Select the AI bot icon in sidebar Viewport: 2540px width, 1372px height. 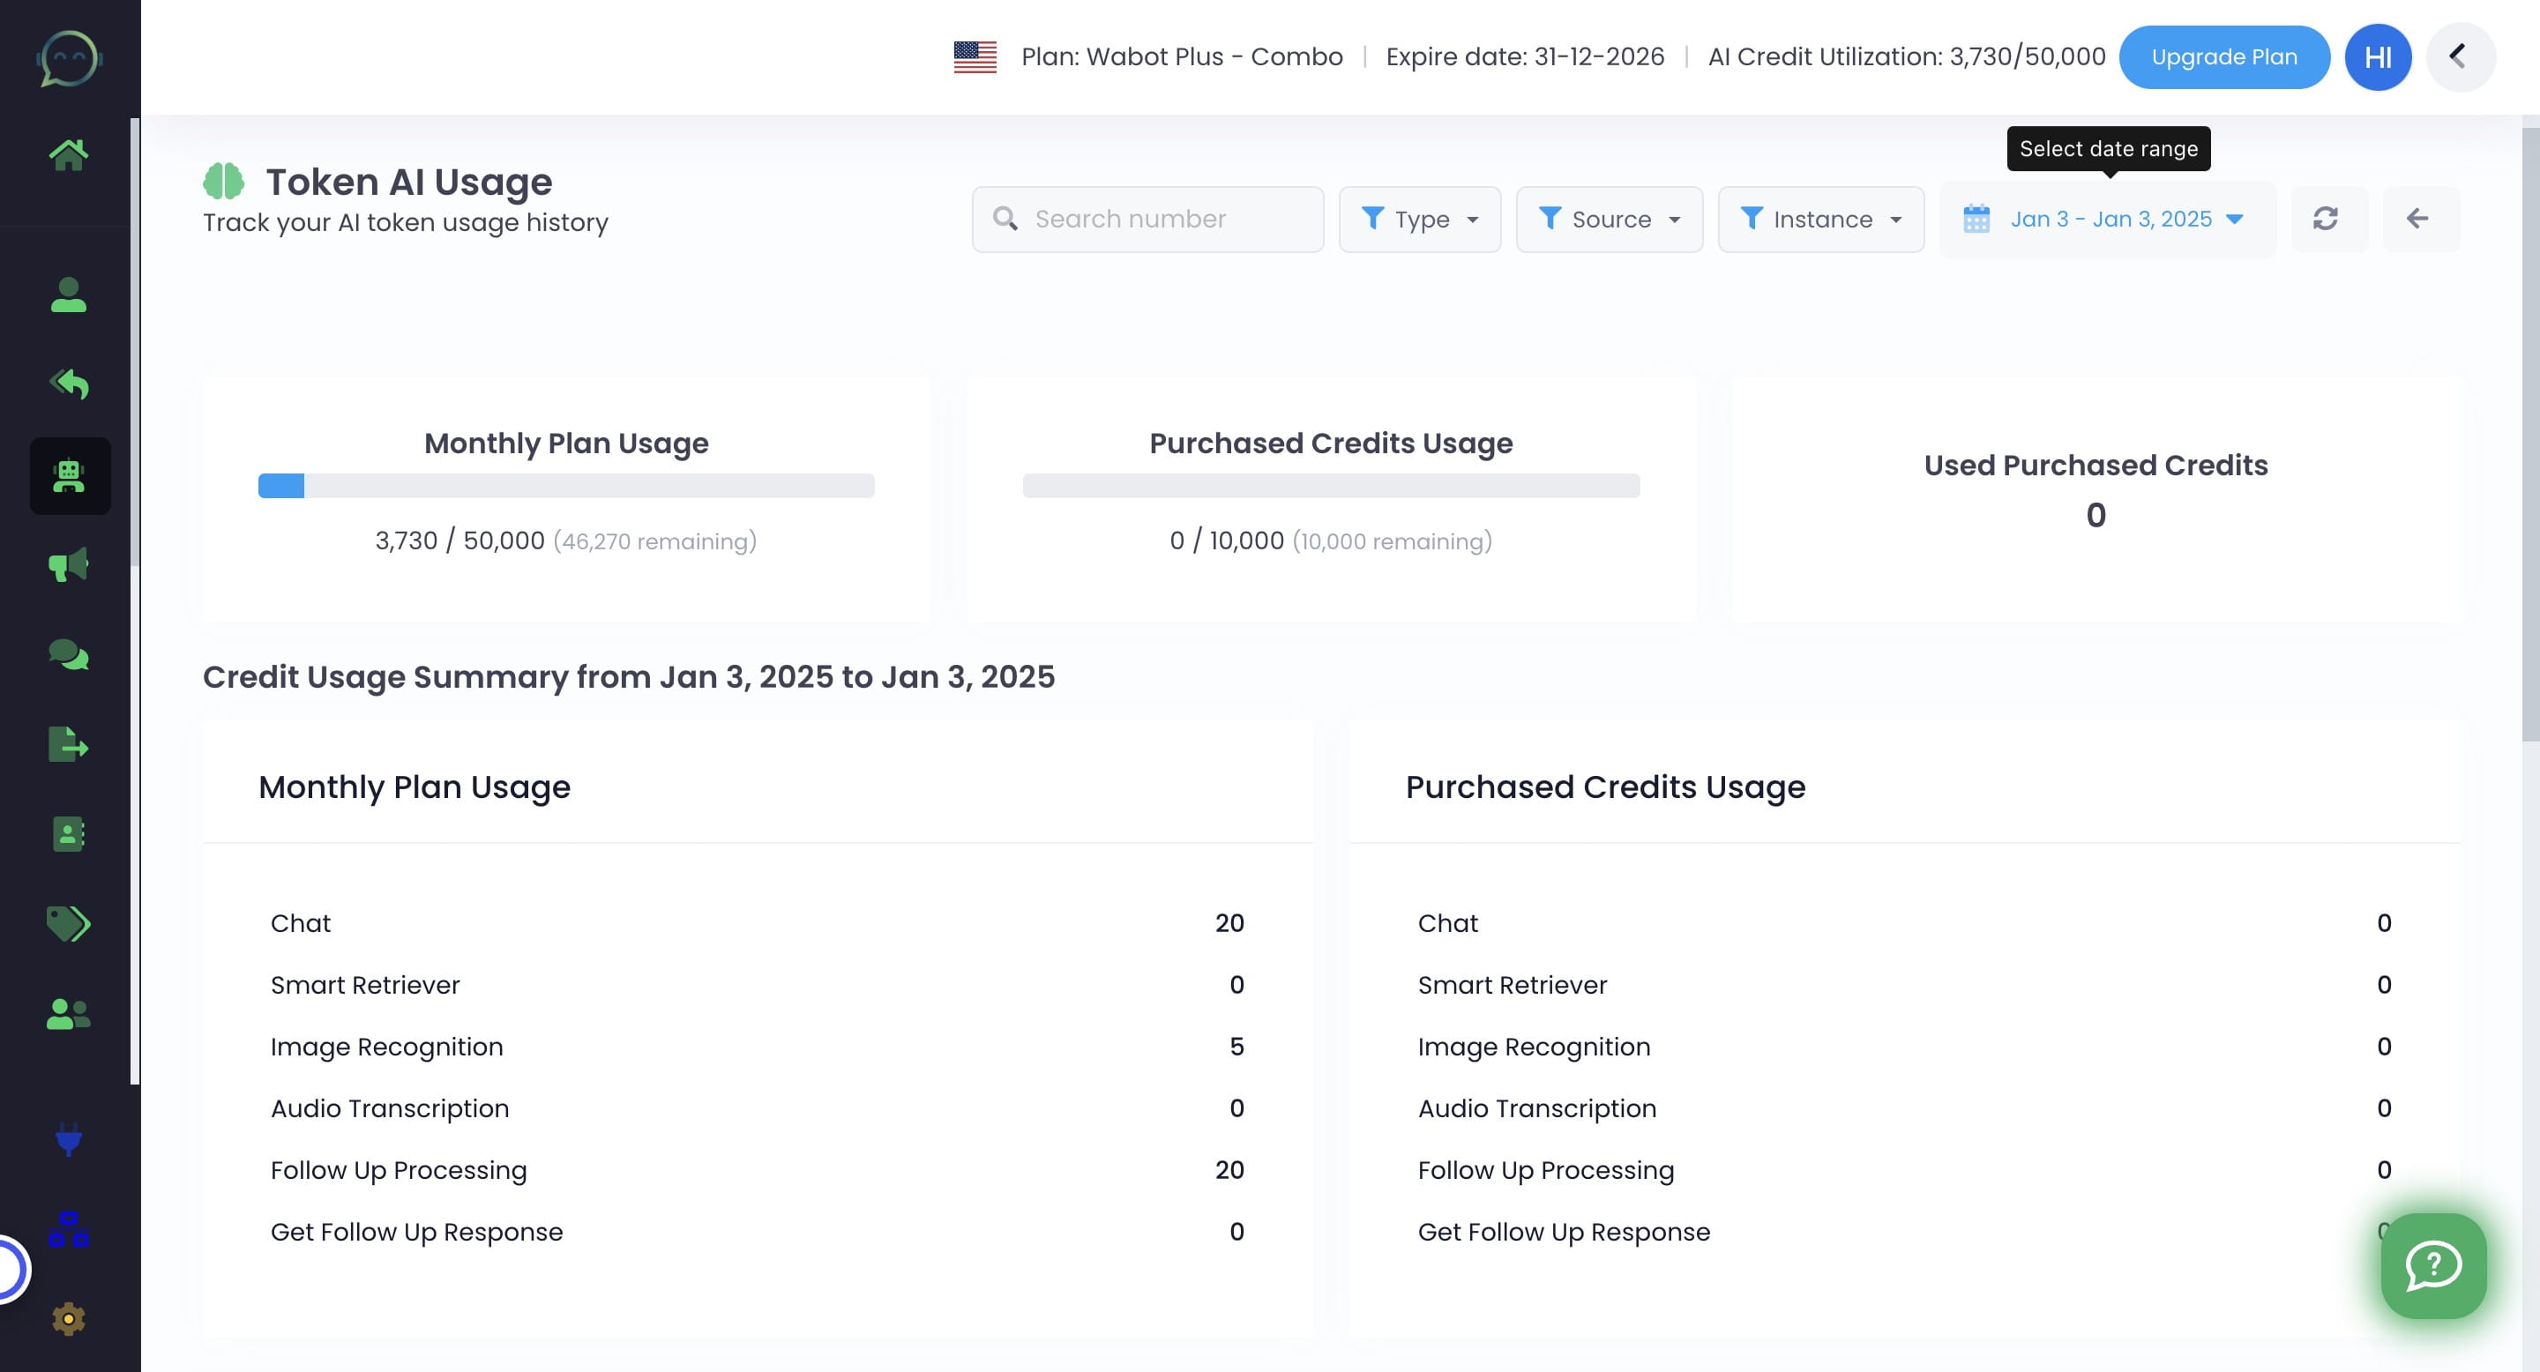pyautogui.click(x=69, y=476)
